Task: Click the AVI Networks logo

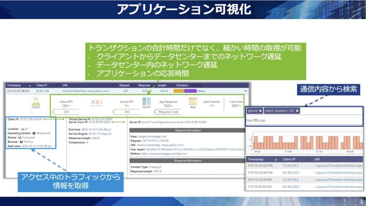Action: (x=97, y=103)
